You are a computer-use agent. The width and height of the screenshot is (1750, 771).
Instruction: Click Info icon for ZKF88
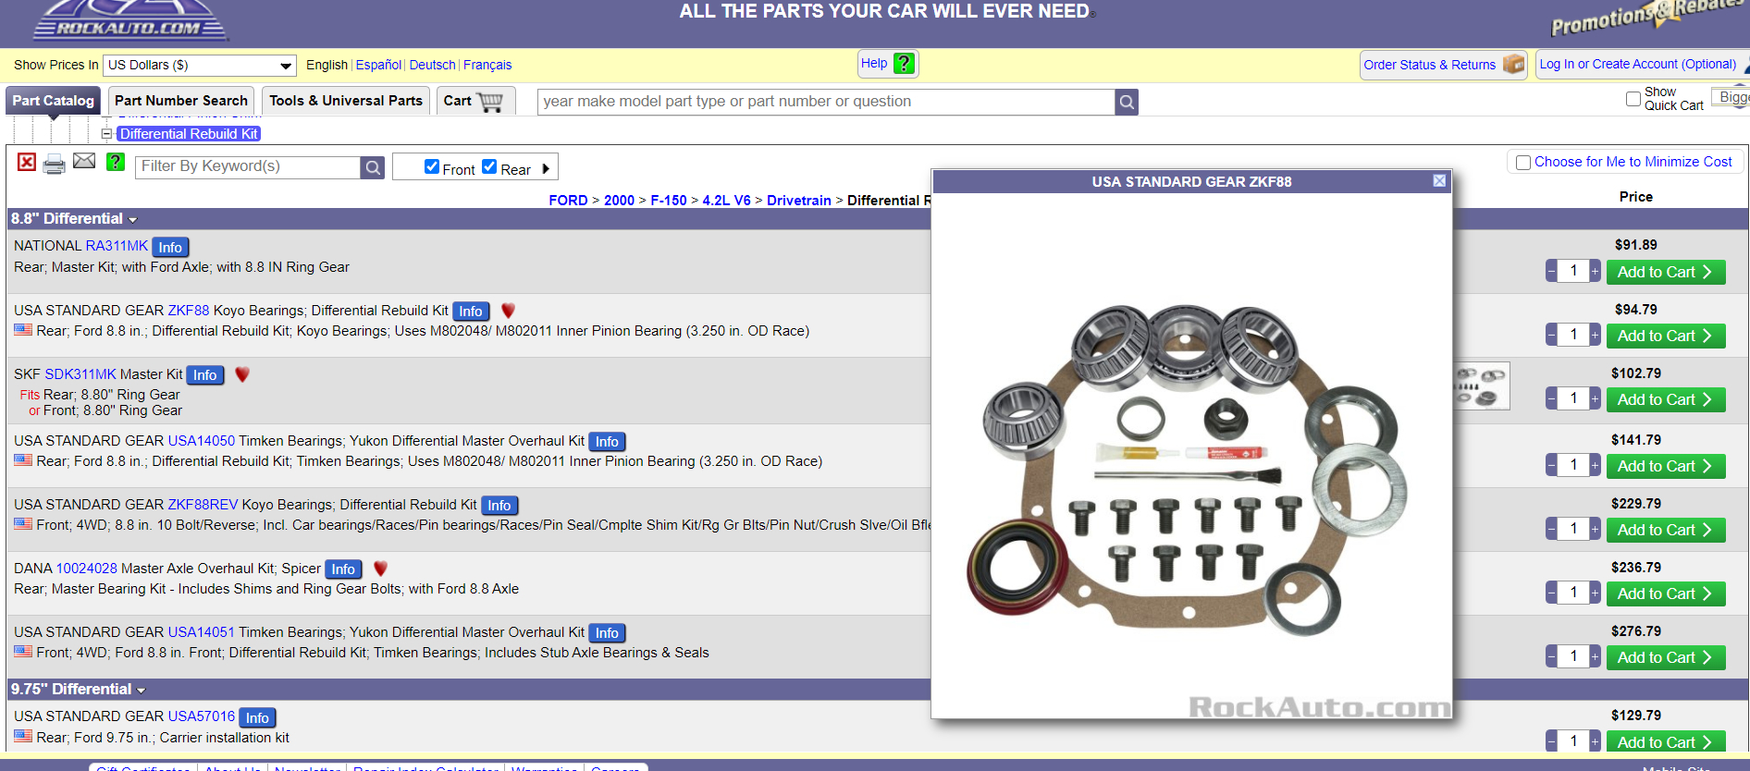click(x=471, y=312)
